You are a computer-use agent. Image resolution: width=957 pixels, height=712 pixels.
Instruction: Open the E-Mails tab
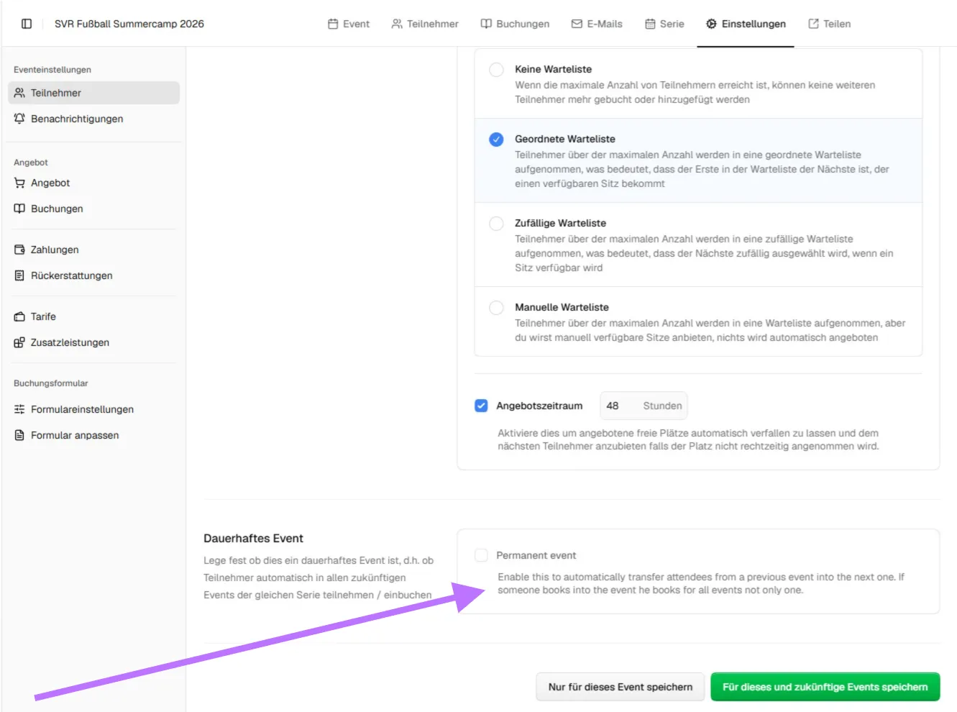pyautogui.click(x=597, y=24)
